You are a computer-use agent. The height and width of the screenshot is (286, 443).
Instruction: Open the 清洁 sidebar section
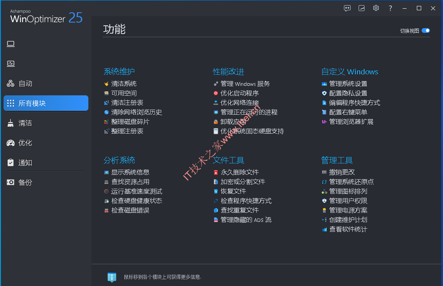coord(46,123)
